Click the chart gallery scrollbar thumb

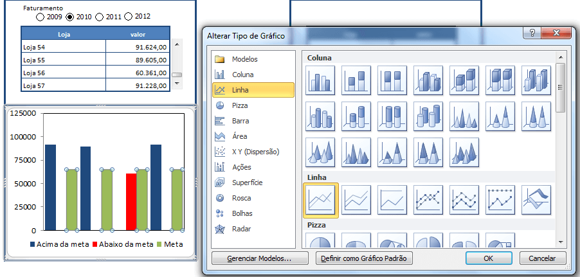pyautogui.click(x=561, y=87)
